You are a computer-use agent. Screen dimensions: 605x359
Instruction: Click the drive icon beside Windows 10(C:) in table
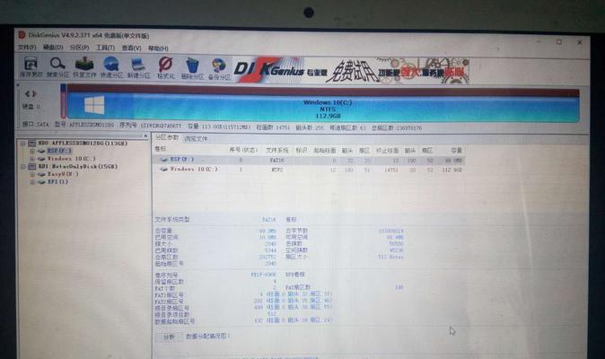[164, 169]
